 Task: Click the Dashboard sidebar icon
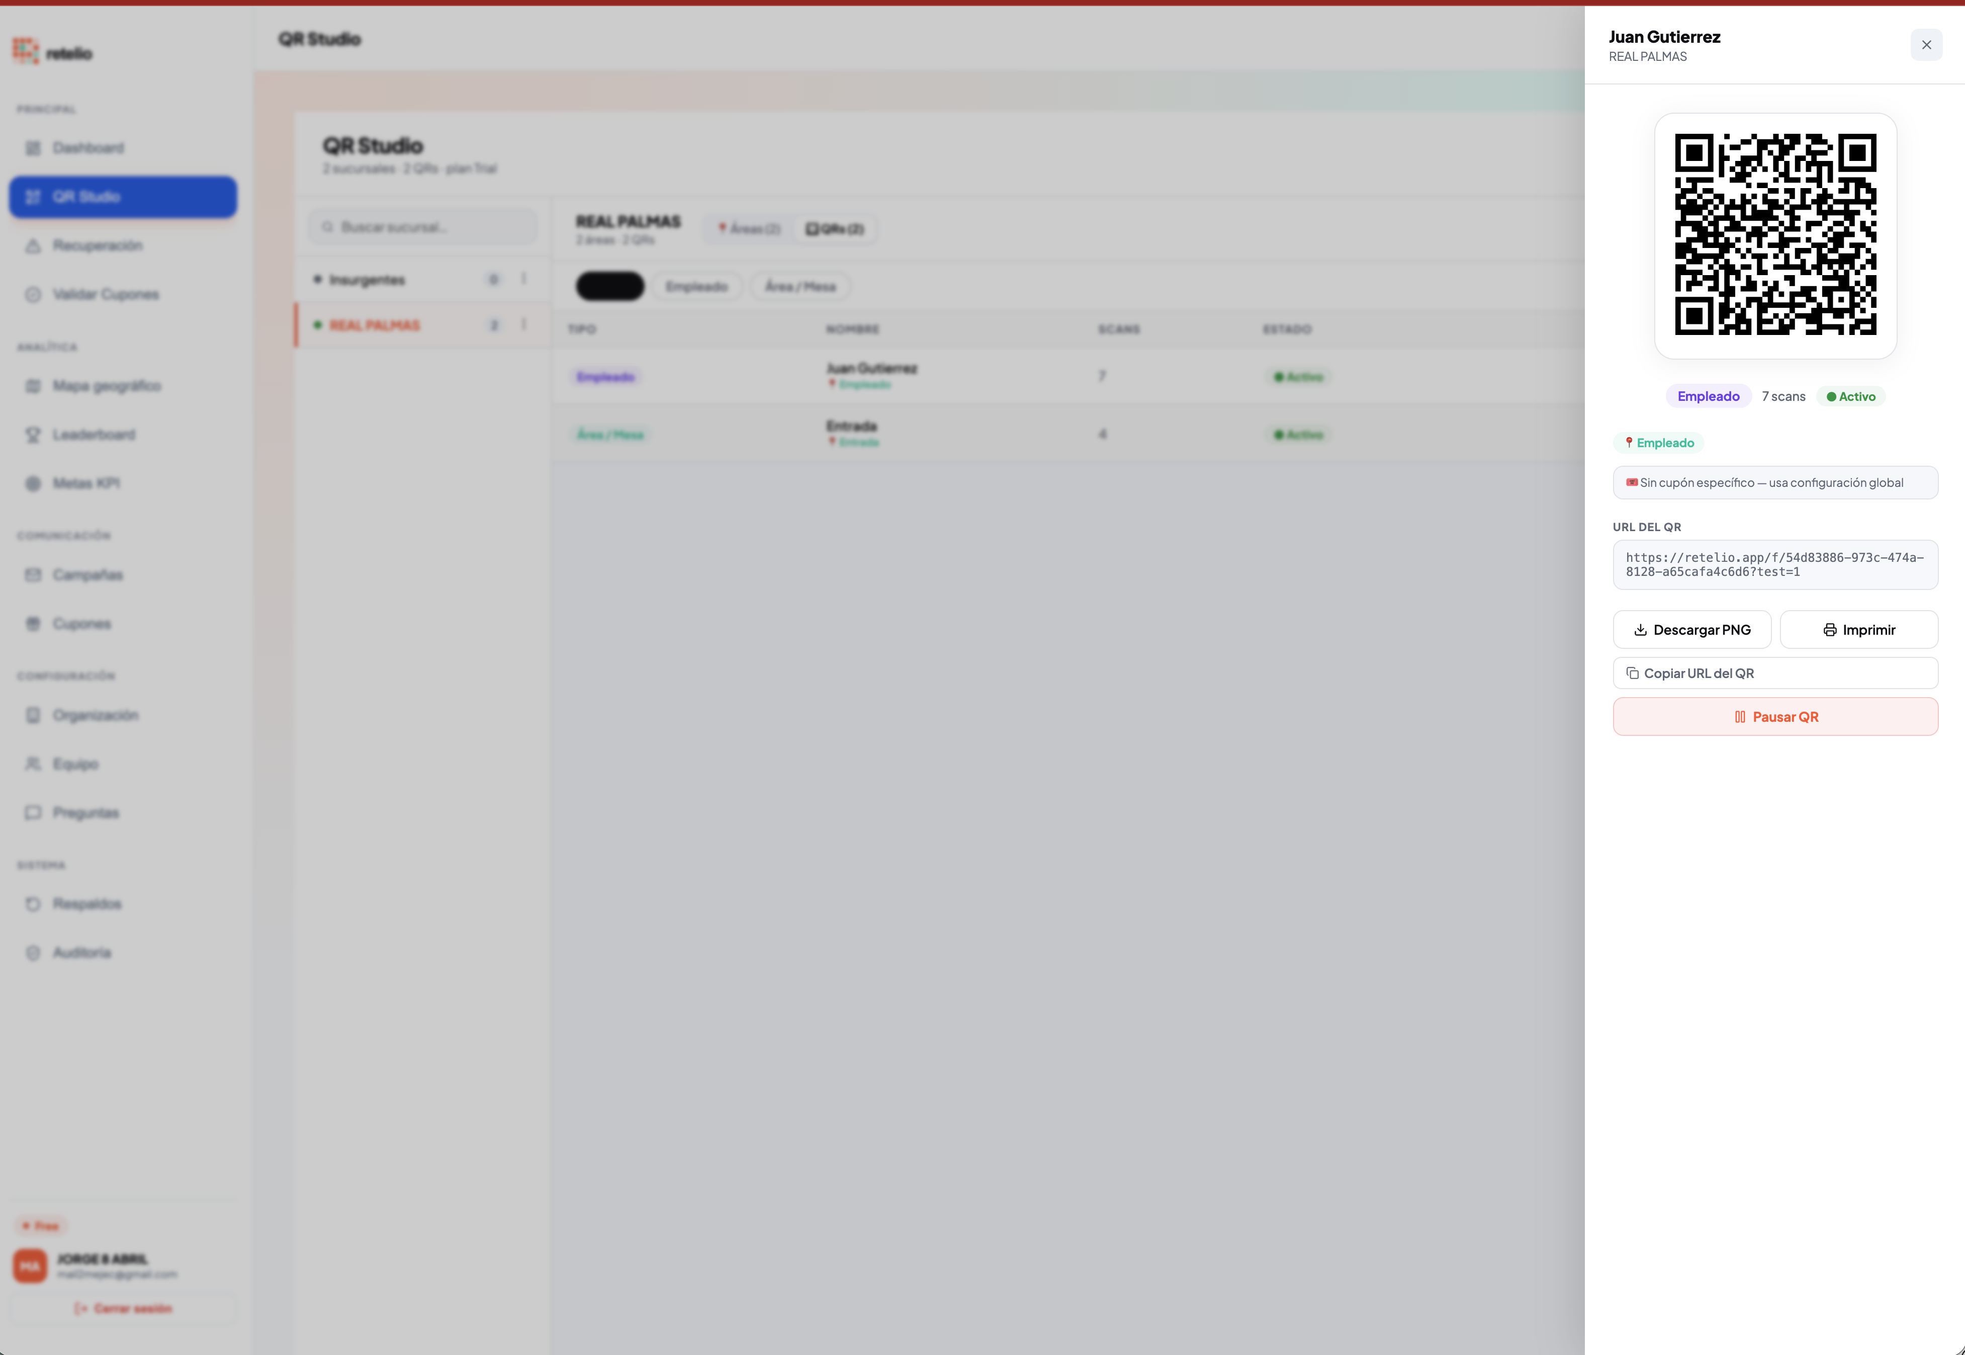(33, 148)
